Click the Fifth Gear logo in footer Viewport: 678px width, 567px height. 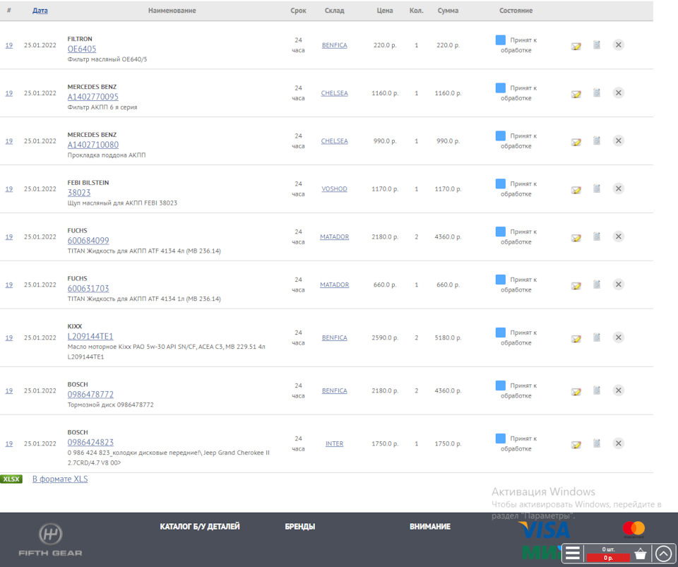(50, 539)
